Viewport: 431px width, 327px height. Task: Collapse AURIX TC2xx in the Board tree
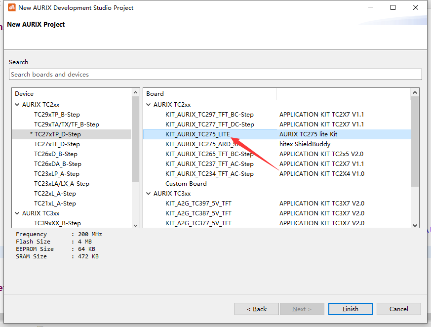pos(149,105)
